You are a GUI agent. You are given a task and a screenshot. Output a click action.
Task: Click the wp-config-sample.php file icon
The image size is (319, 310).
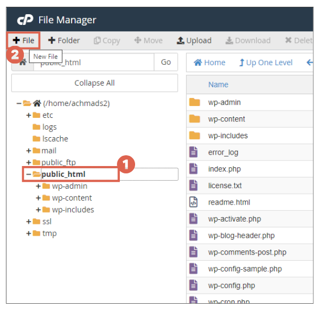click(193, 269)
